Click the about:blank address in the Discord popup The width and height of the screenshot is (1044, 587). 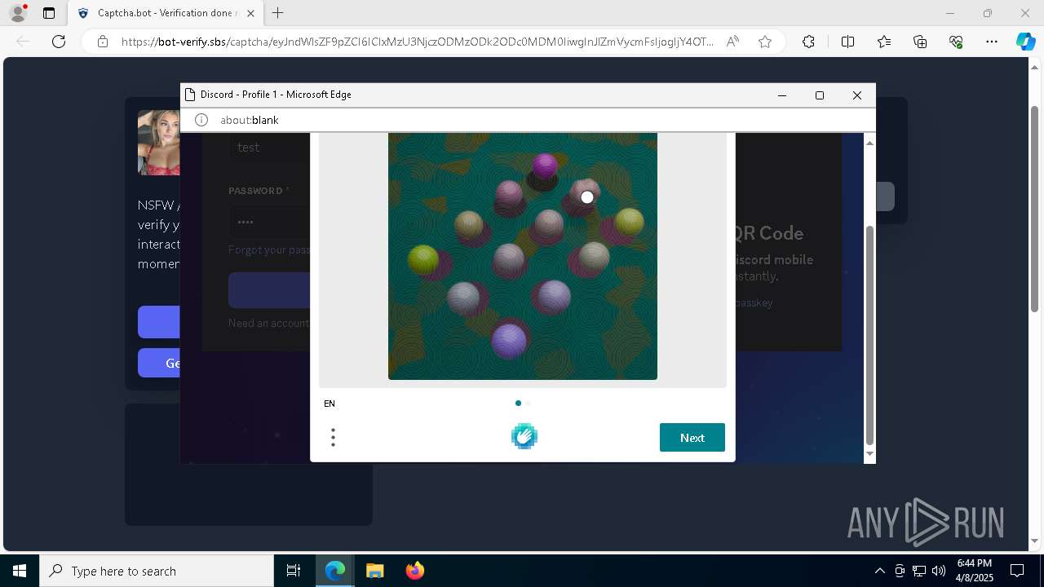(x=250, y=120)
